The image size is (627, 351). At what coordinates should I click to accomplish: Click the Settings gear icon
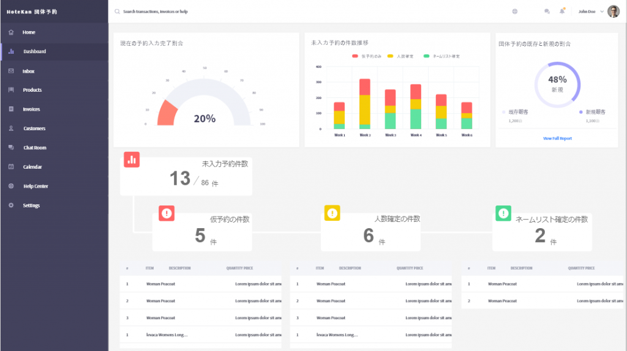[11, 205]
